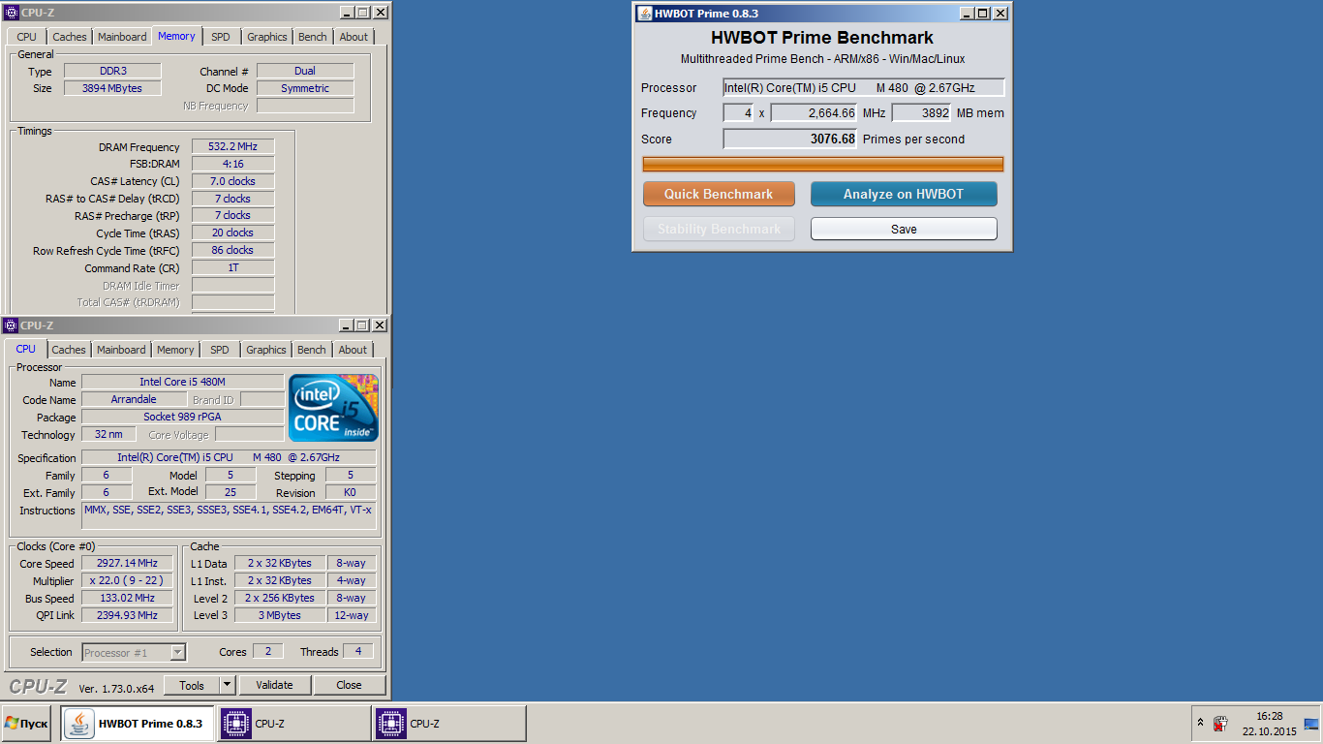Click the 3892 MB mem field

pos(922,113)
